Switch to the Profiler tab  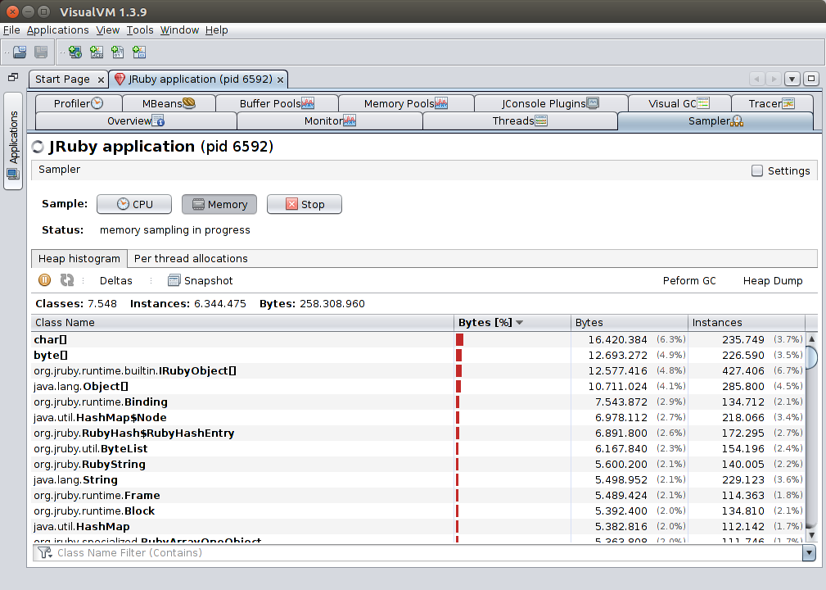(x=79, y=103)
